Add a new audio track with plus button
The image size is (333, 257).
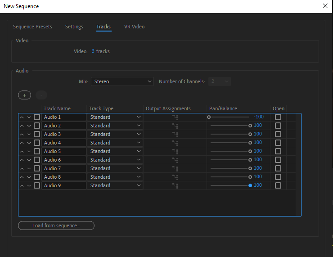tap(25, 95)
